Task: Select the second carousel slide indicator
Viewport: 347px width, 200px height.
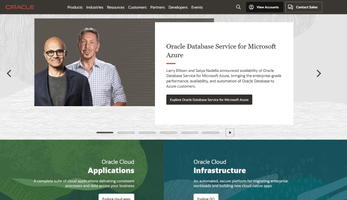Action: coord(126,132)
